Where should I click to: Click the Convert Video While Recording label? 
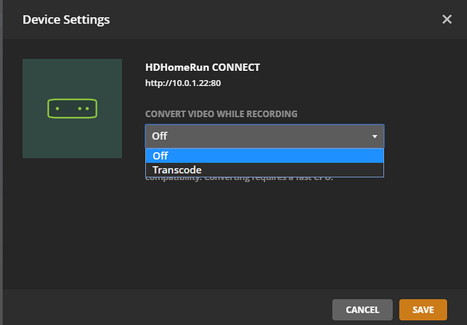[221, 114]
